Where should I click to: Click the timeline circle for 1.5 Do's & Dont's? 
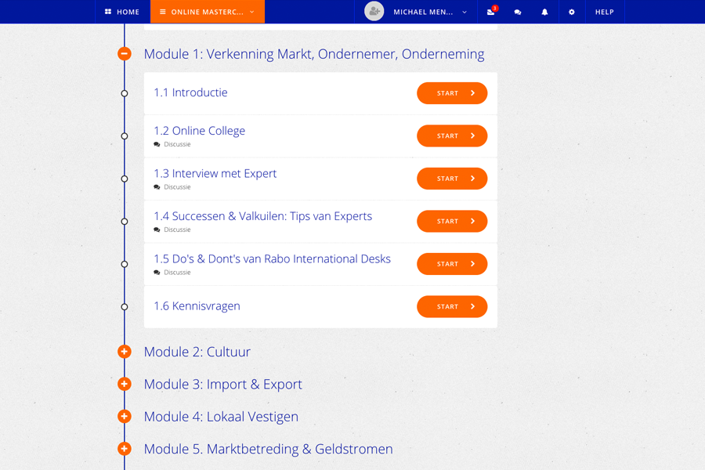(125, 265)
